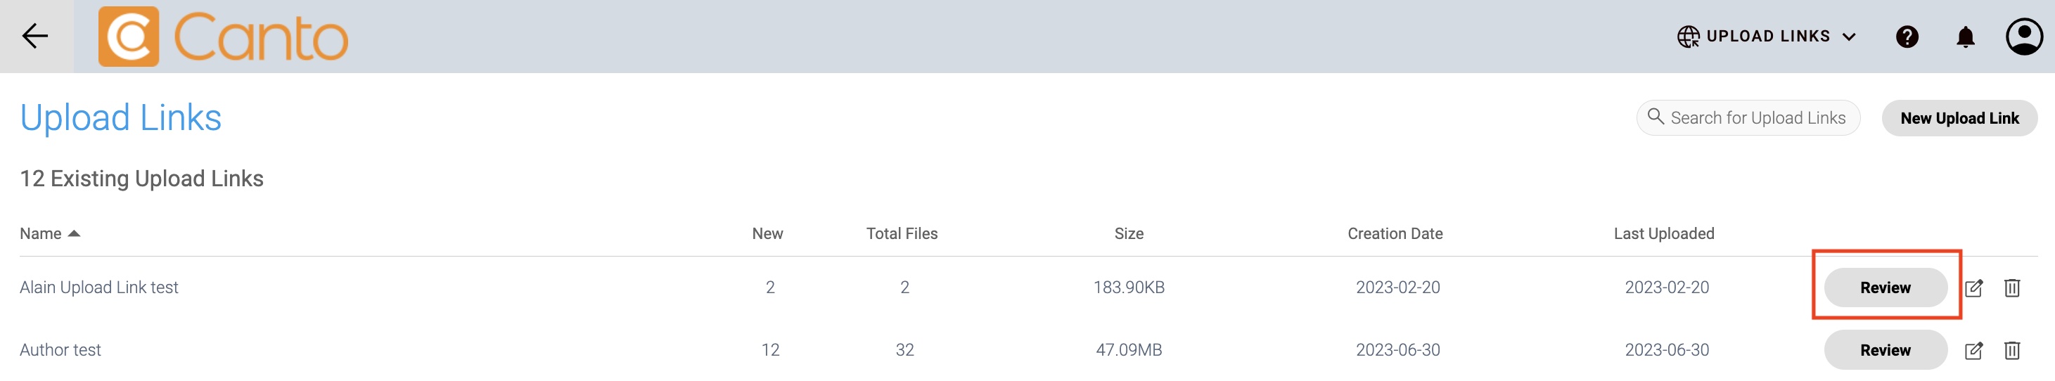
Task: Click the back arrow icon
Action: click(x=35, y=36)
